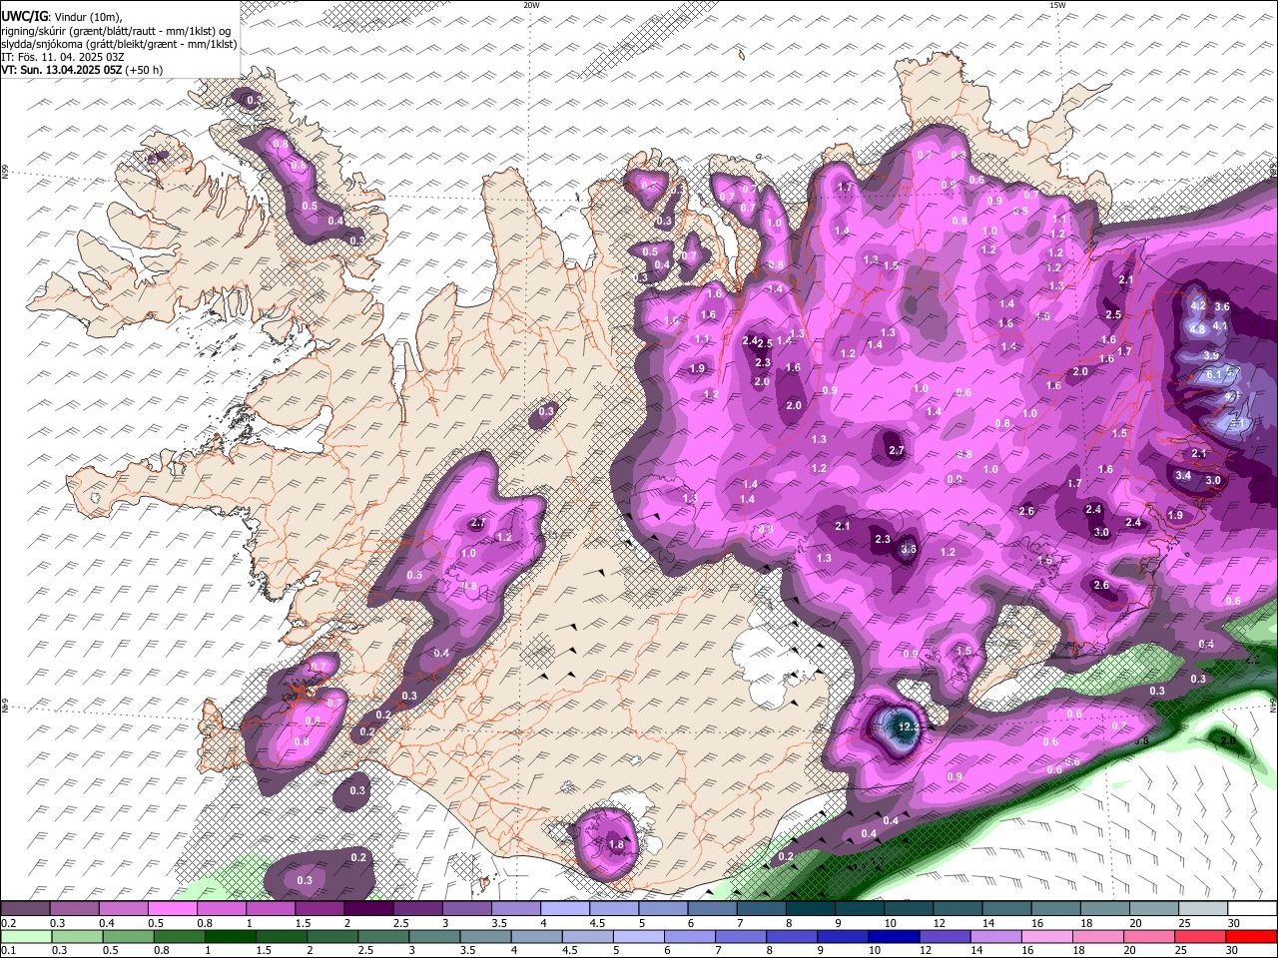Click the bright red 30 rain legend swatch

click(x=1252, y=936)
